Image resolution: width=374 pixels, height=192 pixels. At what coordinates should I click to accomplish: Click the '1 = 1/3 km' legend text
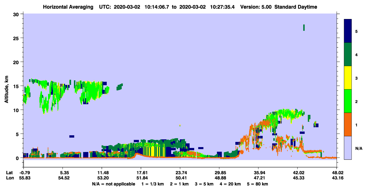click(x=152, y=184)
